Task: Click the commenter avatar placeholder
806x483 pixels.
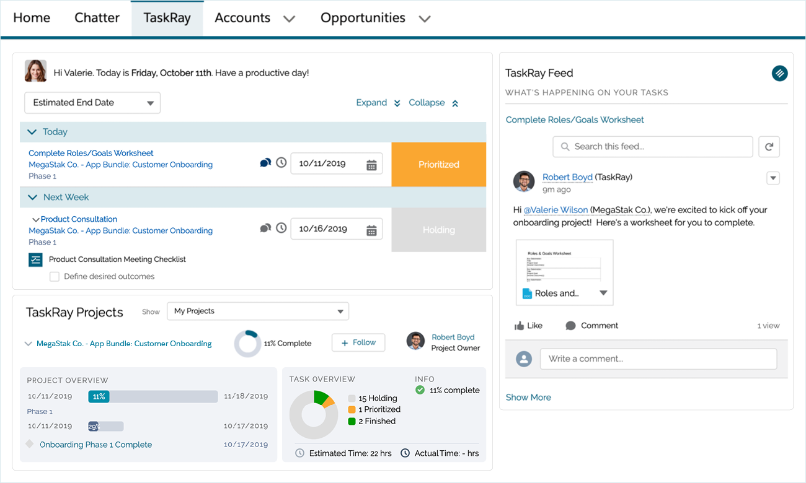Action: coord(524,359)
